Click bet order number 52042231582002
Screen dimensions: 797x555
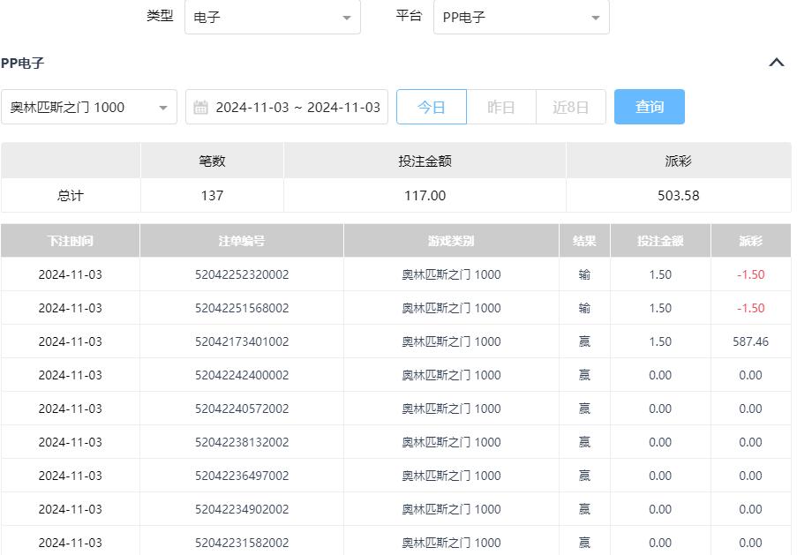(x=241, y=543)
